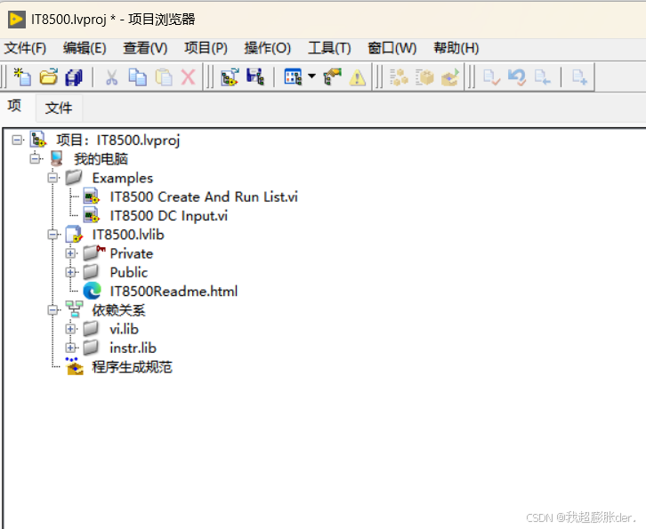Click the Copy toolbar icon

click(x=137, y=77)
